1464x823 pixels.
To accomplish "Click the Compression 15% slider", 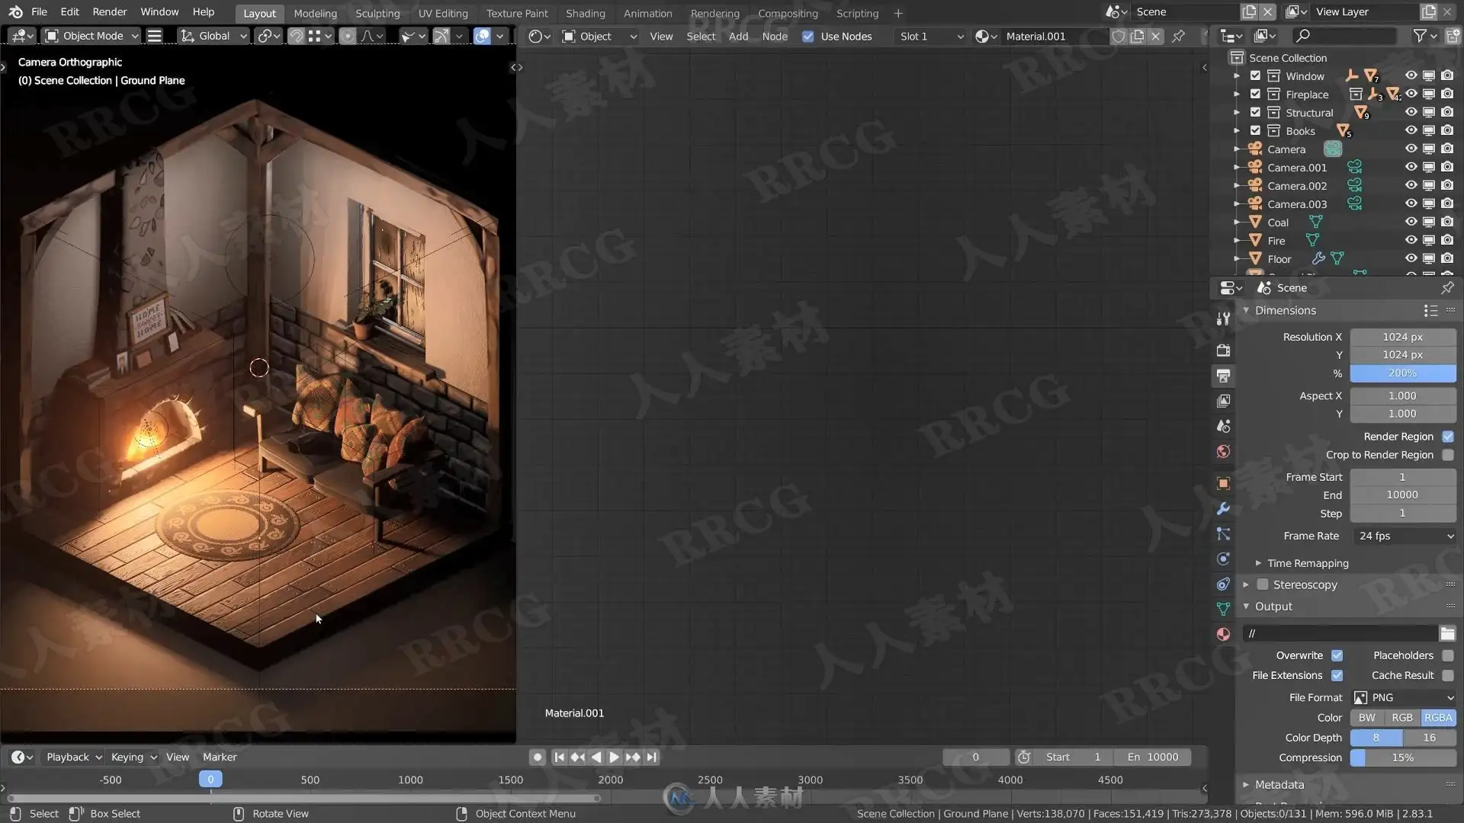I will [1402, 757].
